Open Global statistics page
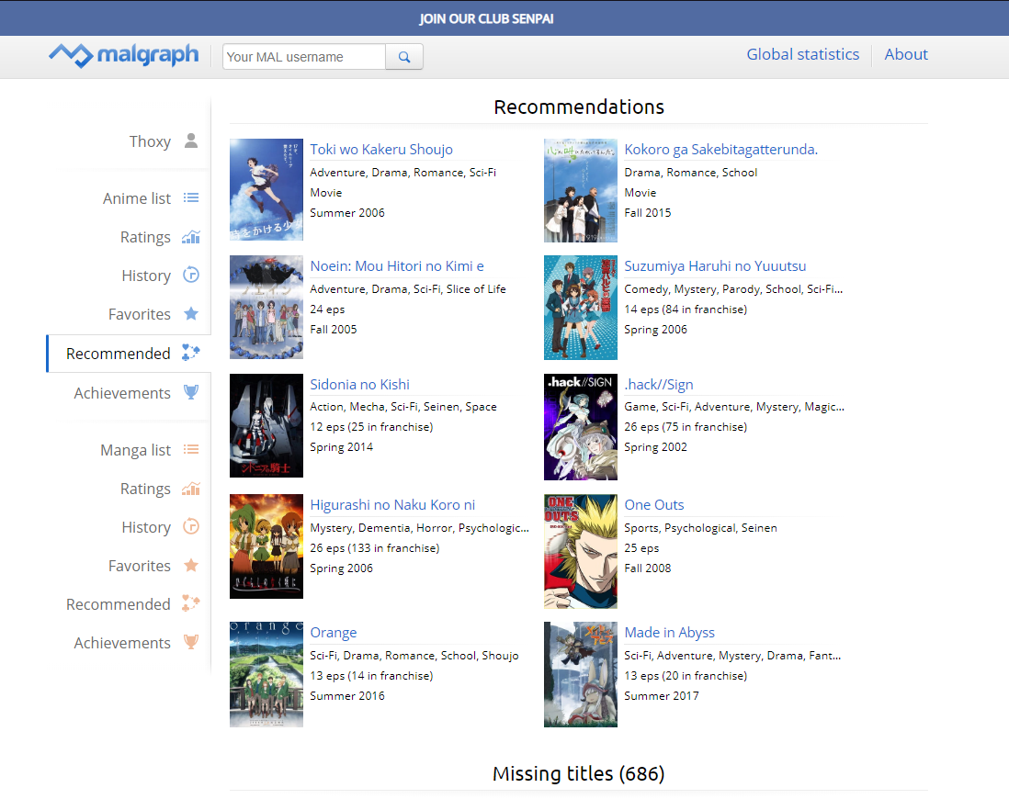Viewport: 1009px width, 799px height. click(x=802, y=55)
